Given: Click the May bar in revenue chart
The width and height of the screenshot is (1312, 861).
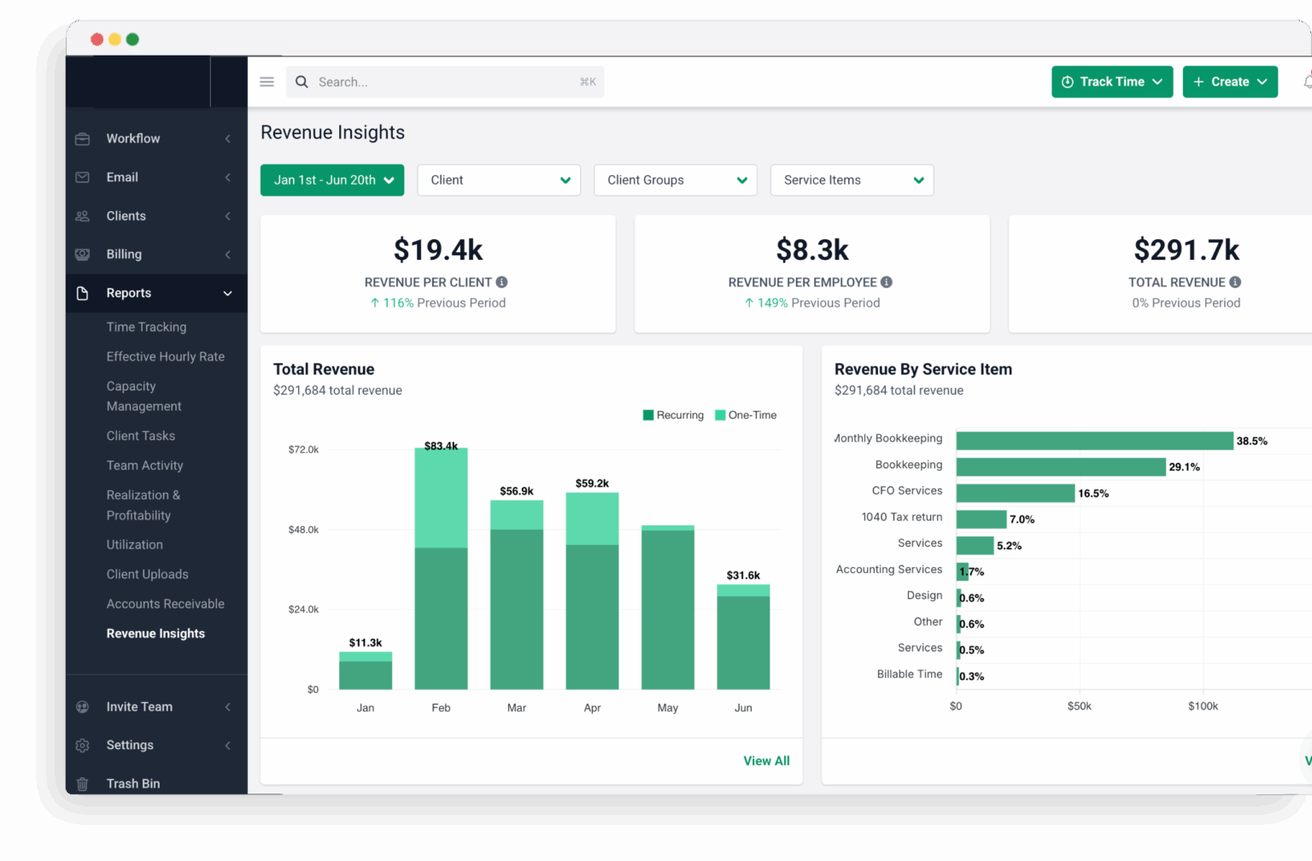Looking at the screenshot, I should (668, 607).
